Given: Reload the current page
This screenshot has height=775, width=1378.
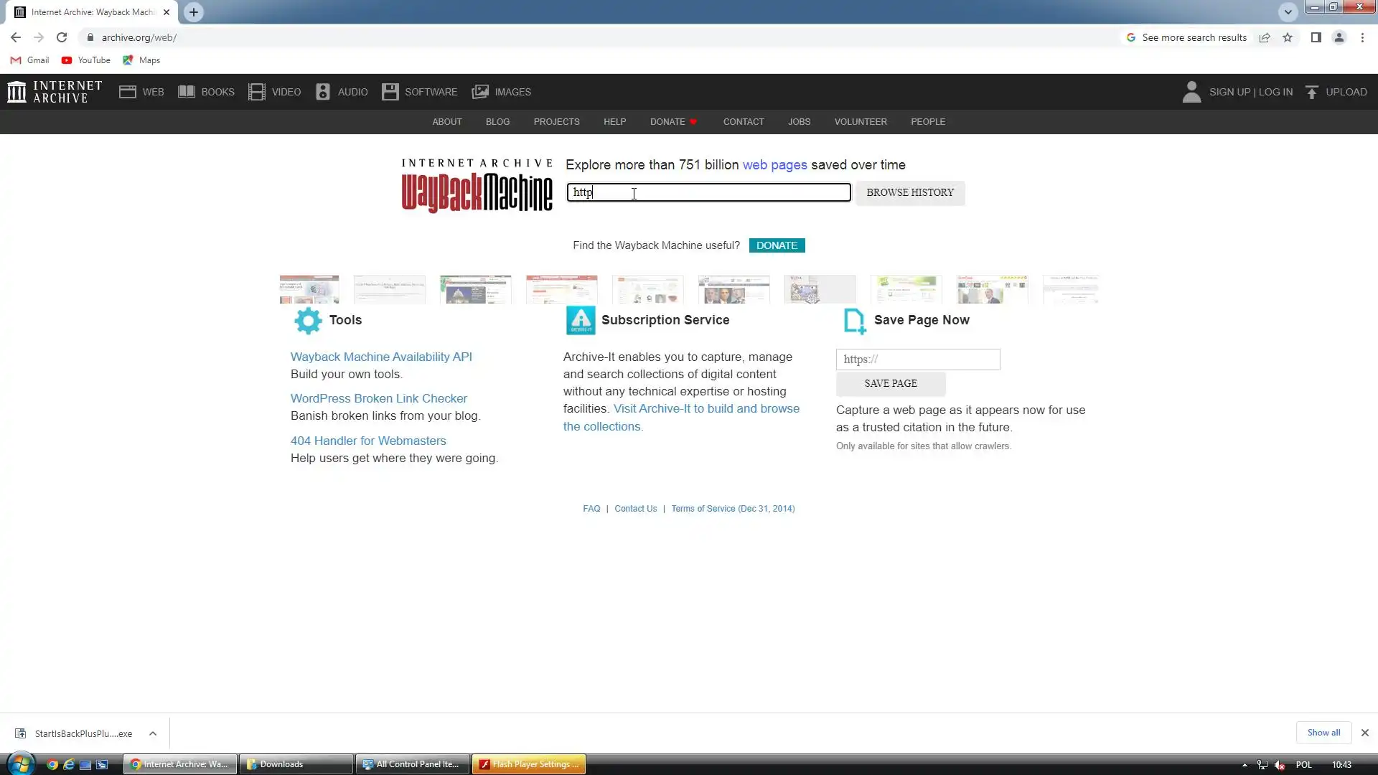Looking at the screenshot, I should coord(62,37).
